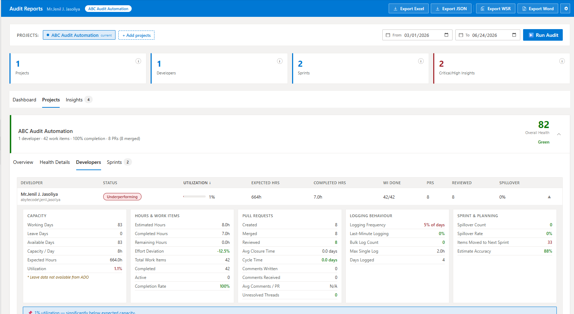Click the info icon on Sprints card
The height and width of the screenshot is (314, 574).
421,61
